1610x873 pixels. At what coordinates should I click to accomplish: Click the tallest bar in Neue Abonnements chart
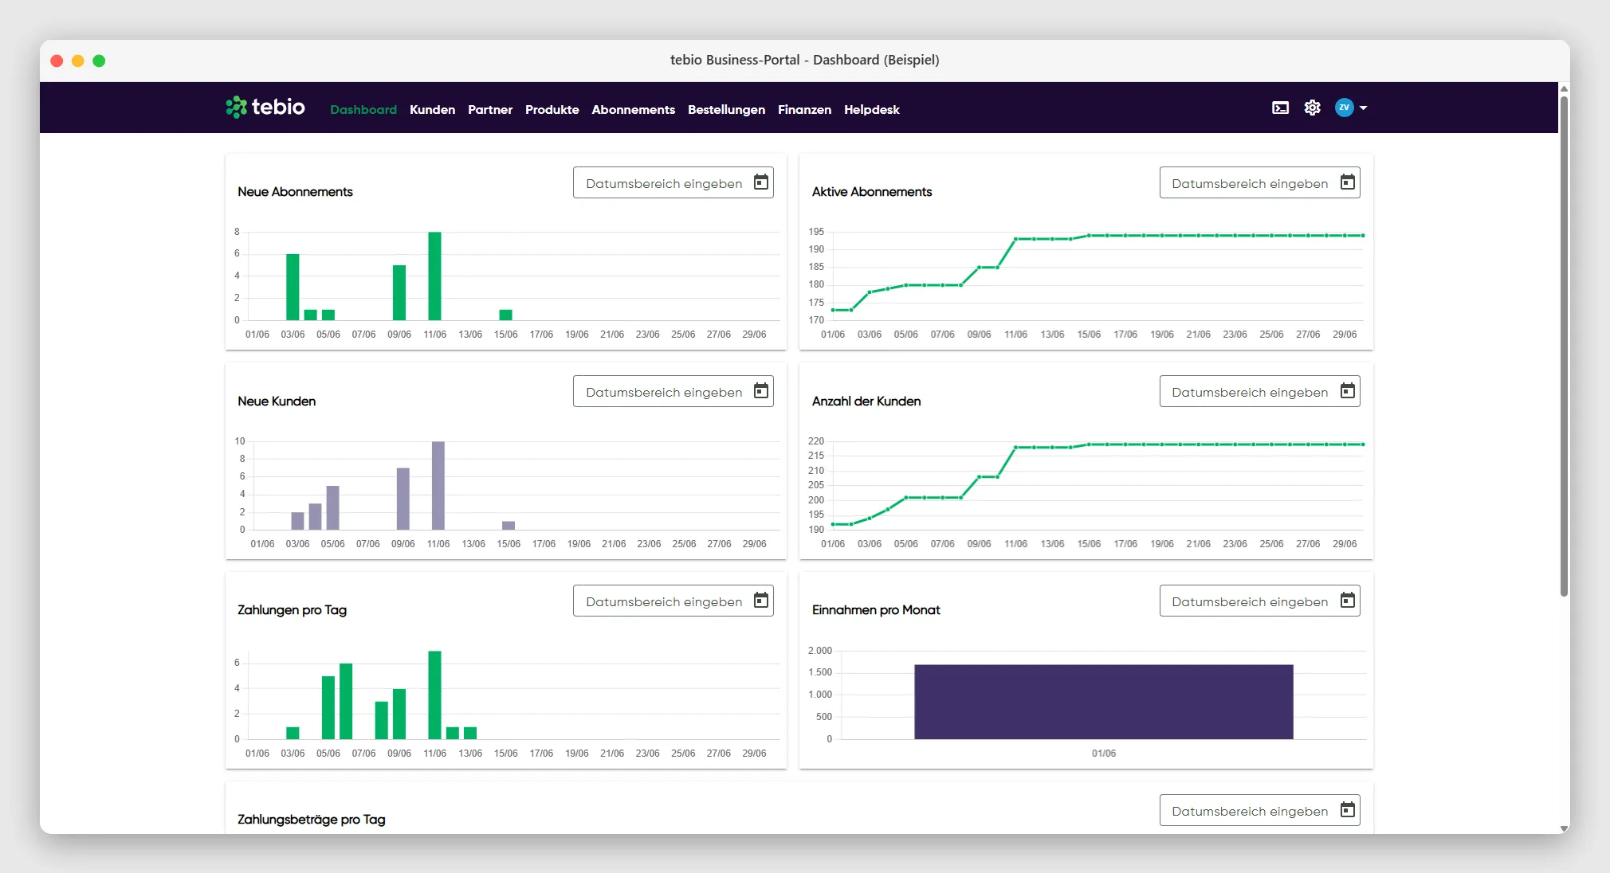click(x=434, y=276)
